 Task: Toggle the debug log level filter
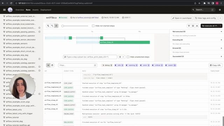coord(107,65)
